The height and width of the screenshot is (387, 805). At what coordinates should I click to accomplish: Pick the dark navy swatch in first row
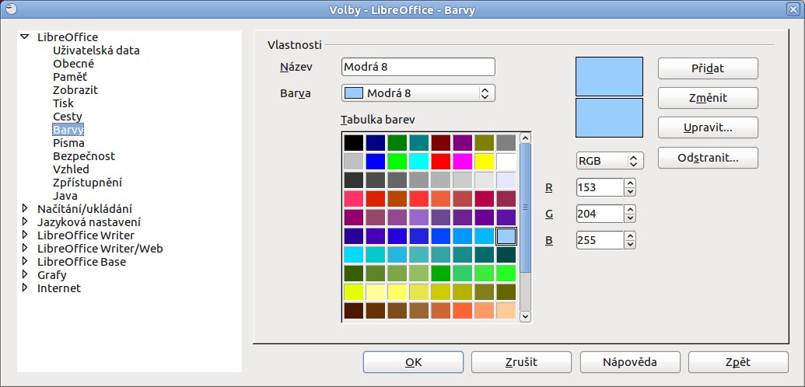coord(376,143)
